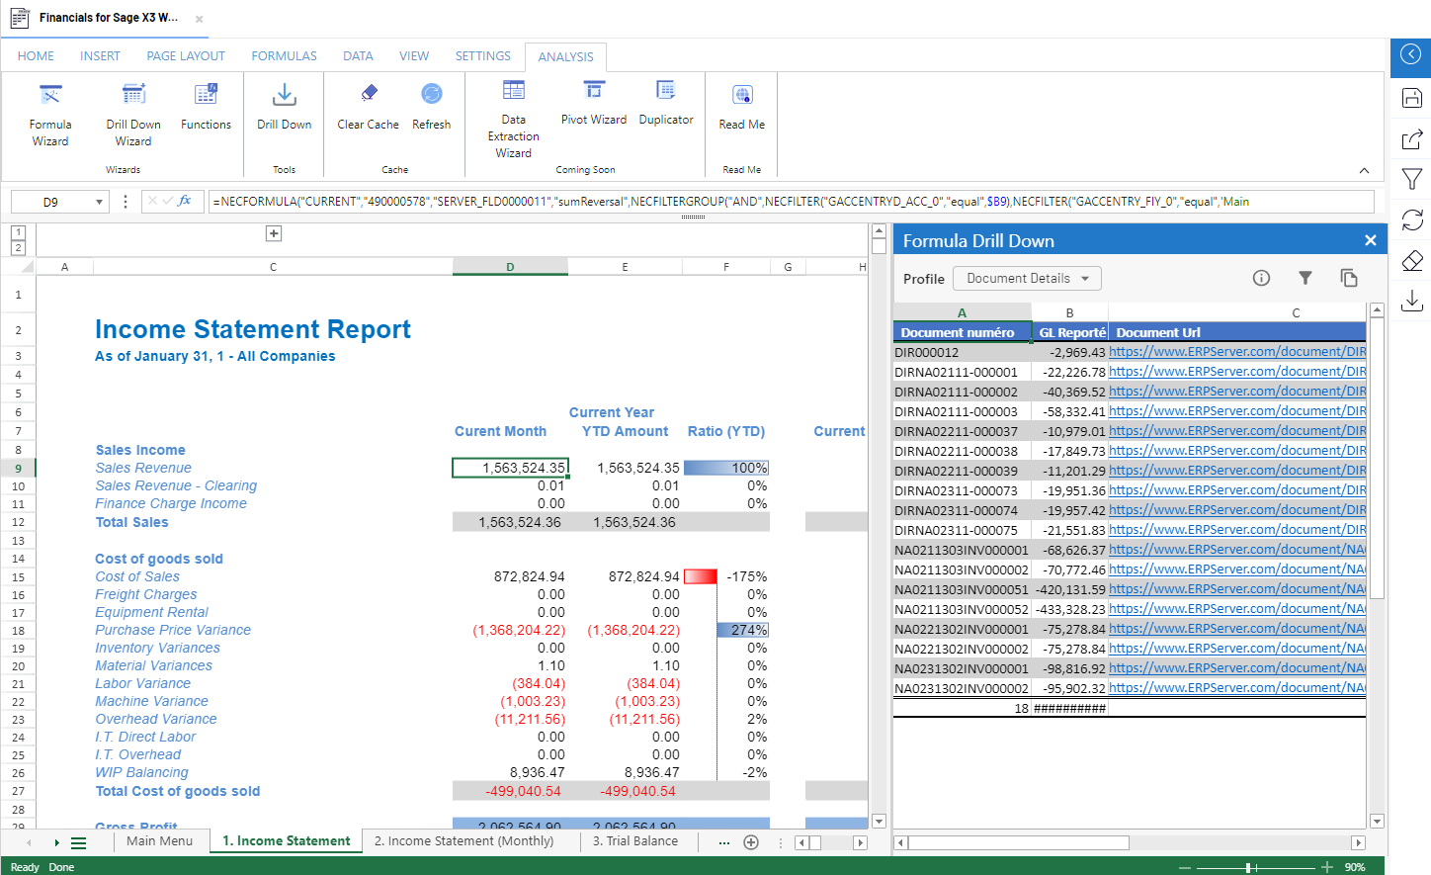The image size is (1431, 875).
Task: Switch to the FORMULAS ribbon tab
Action: (x=284, y=56)
